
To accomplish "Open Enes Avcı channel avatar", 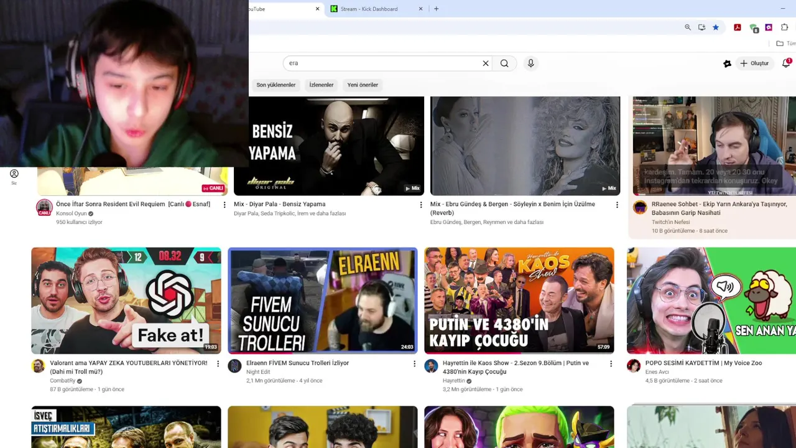I will [634, 366].
